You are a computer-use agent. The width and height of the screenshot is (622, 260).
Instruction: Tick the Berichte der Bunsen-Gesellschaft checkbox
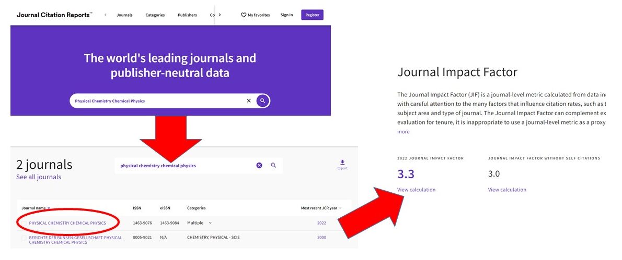[24, 238]
